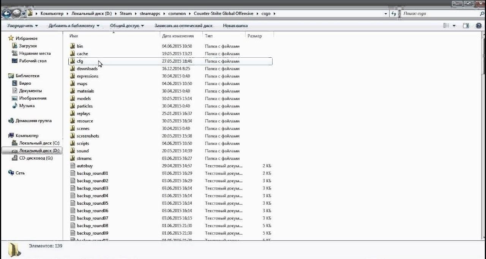Image resolution: width=486 pixels, height=259 pixels.
Task: Click the Сеть network item in the sidebar
Action: point(20,173)
